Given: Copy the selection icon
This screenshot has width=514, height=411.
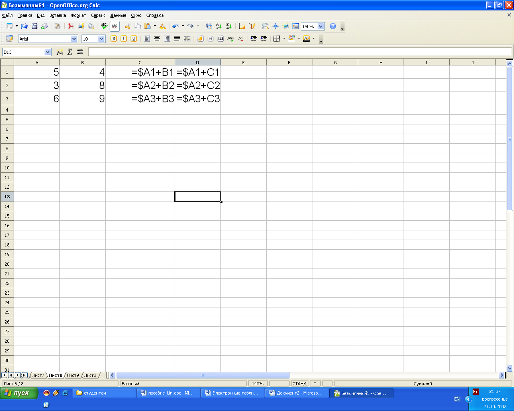Looking at the screenshot, I should tap(138, 26).
